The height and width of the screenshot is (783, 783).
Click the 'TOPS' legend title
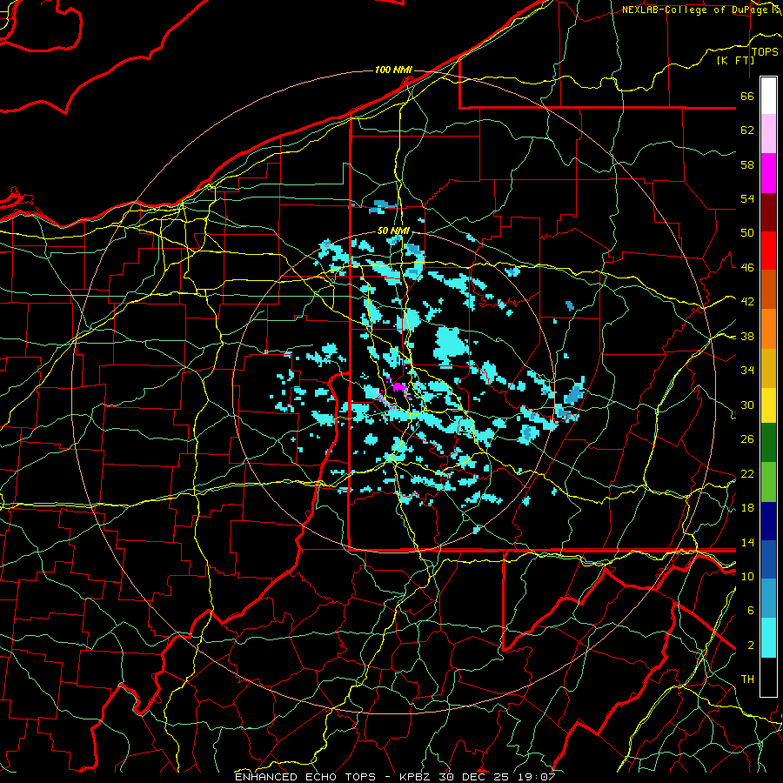765,52
